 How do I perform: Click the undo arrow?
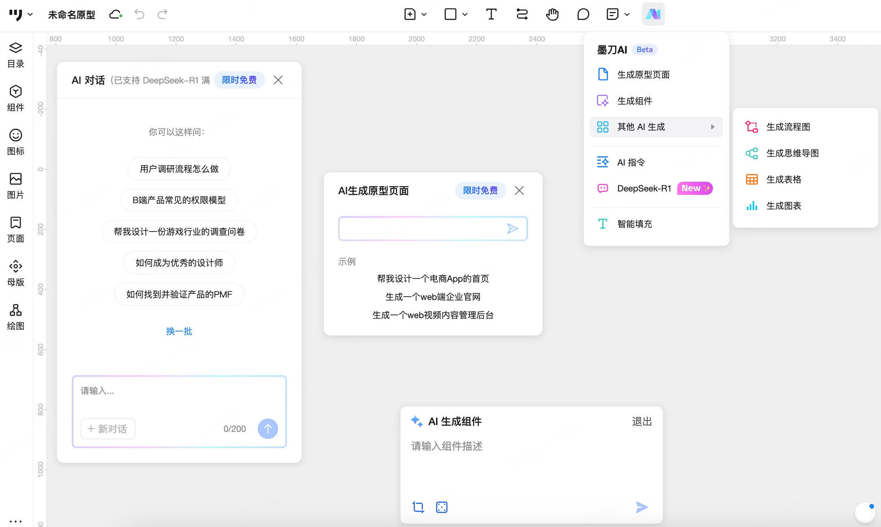139,15
